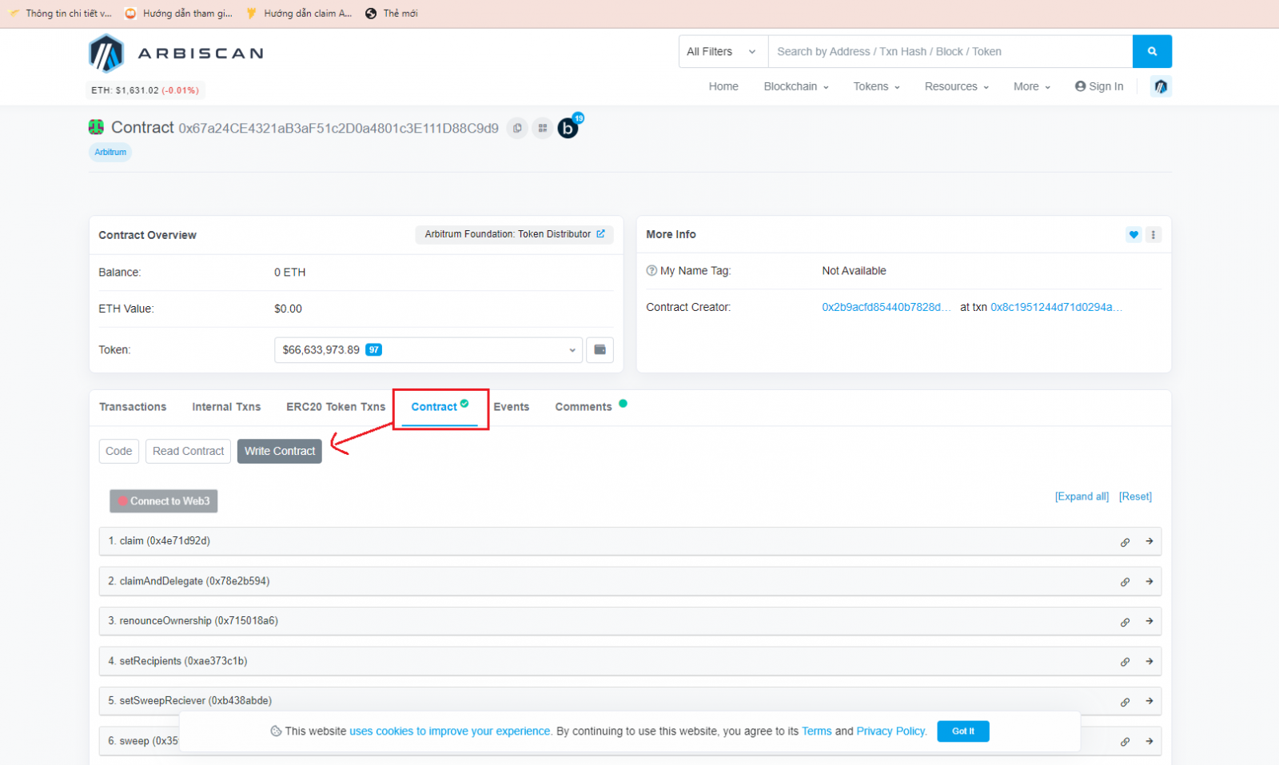Copy permalink for setSweepReciever function

click(1125, 702)
